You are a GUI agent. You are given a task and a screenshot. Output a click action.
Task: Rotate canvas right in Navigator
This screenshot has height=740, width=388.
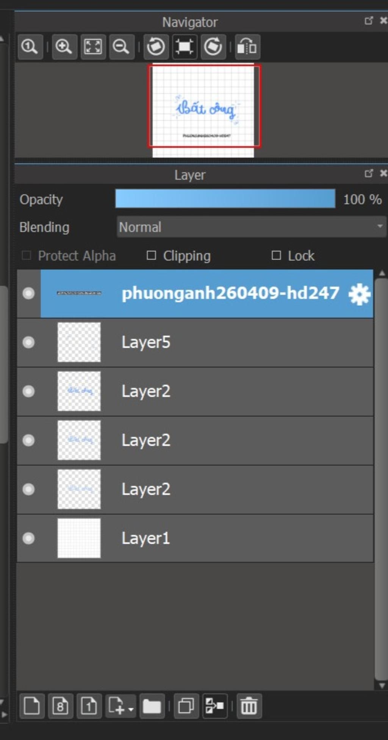pyautogui.click(x=213, y=47)
